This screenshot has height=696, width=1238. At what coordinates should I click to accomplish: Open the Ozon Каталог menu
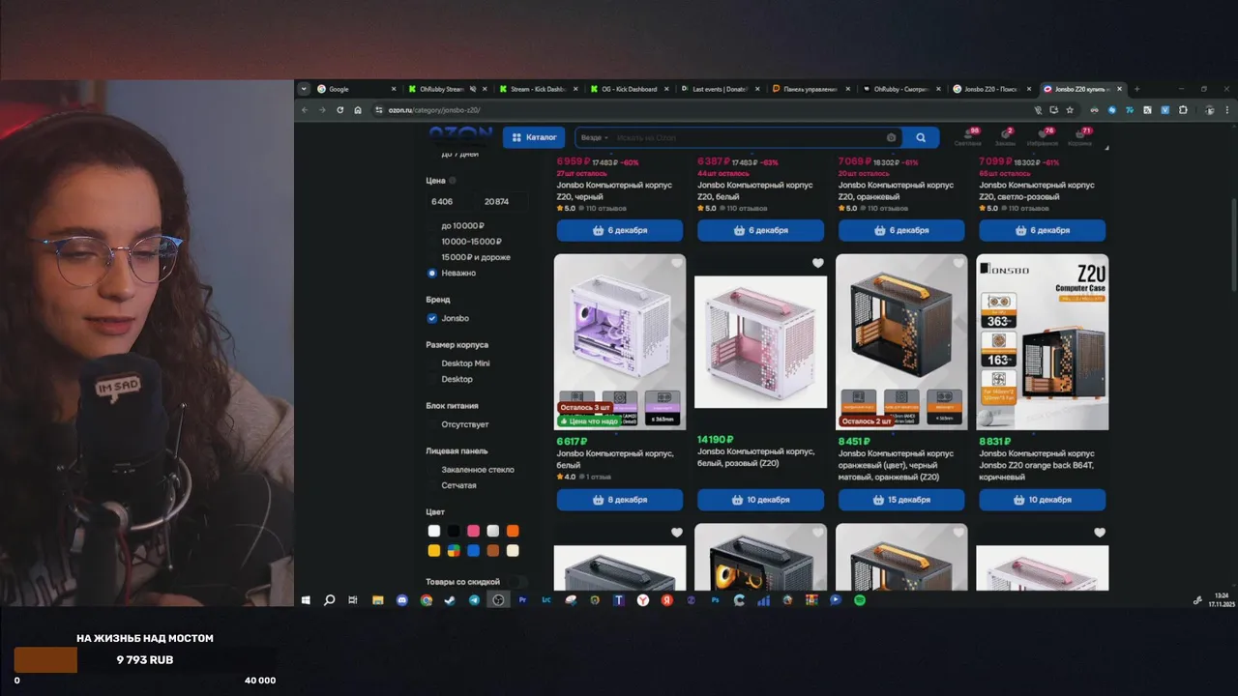click(x=533, y=137)
